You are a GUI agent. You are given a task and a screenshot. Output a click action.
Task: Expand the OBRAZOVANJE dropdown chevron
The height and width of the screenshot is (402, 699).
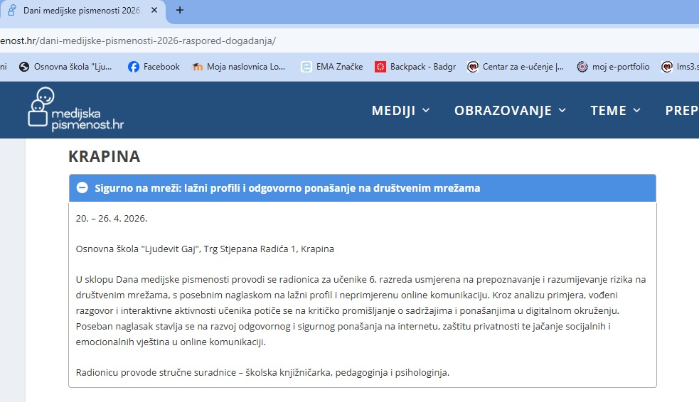tap(562, 110)
